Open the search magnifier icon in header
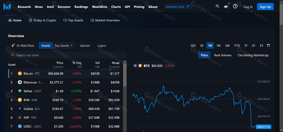 click(x=217, y=6)
